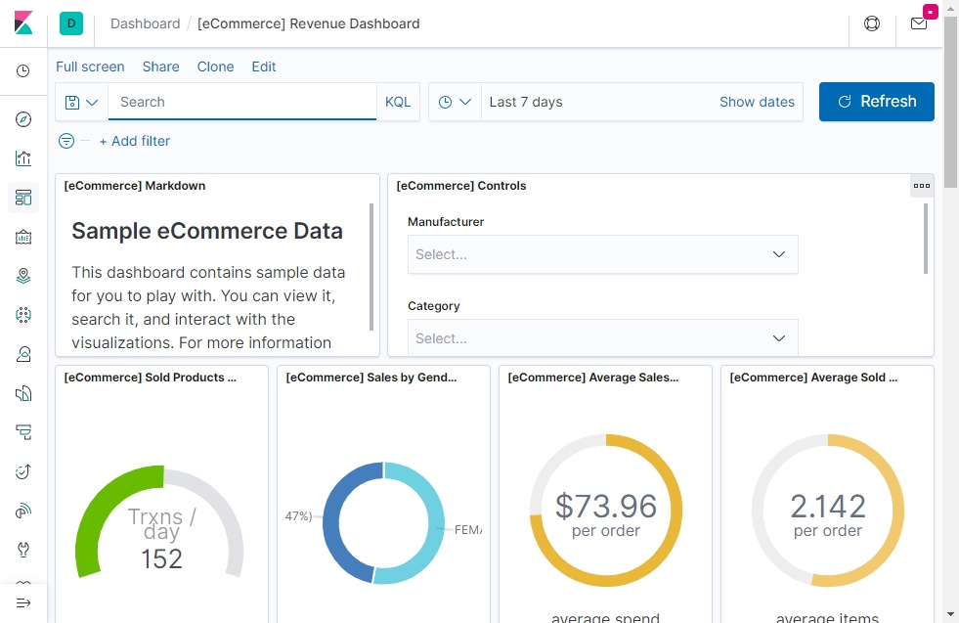
Task: Toggle the KQL query language switch
Action: (398, 102)
